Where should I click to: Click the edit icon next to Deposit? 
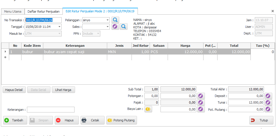[x=268, y=96]
